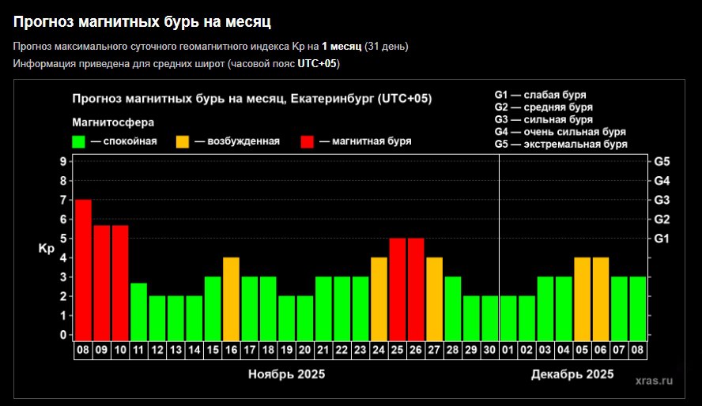Click the tallest red bar for November 08
This screenshot has height=406, width=702.
tap(83, 269)
